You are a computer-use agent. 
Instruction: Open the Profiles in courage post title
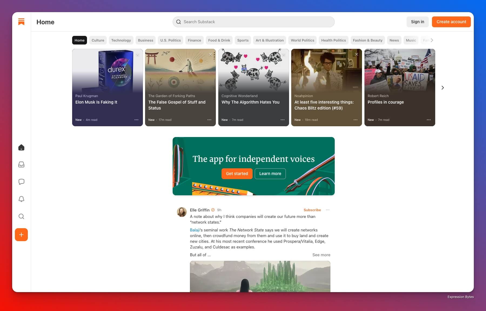pos(386,102)
